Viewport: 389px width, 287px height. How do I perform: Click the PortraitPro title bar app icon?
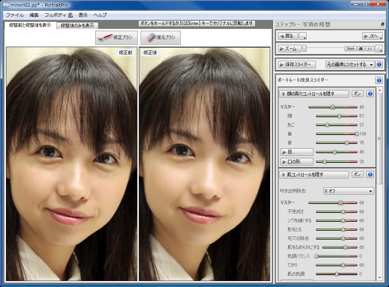pyautogui.click(x=6, y=4)
